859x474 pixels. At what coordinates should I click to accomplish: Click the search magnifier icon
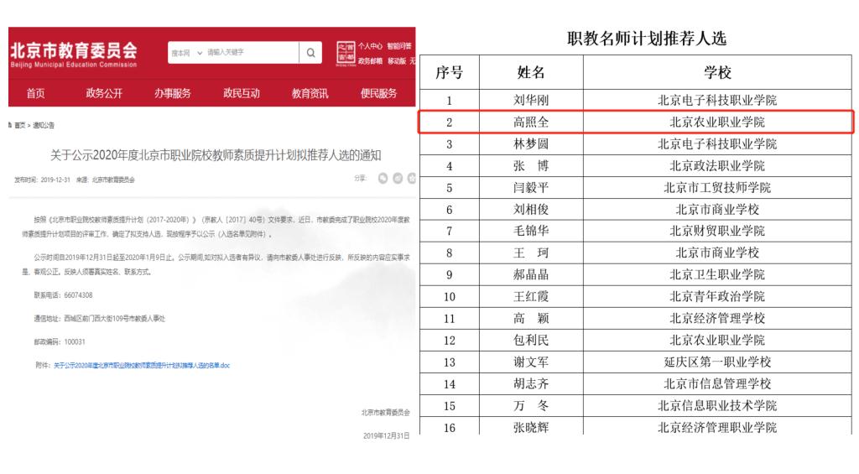(x=310, y=53)
